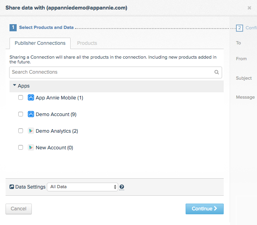This screenshot has width=257, height=225.
Task: Collapse the Apps group
Action: [x=14, y=85]
